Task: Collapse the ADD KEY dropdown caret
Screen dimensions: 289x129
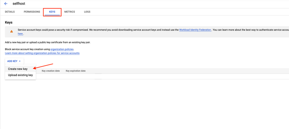Action: click(x=20, y=61)
